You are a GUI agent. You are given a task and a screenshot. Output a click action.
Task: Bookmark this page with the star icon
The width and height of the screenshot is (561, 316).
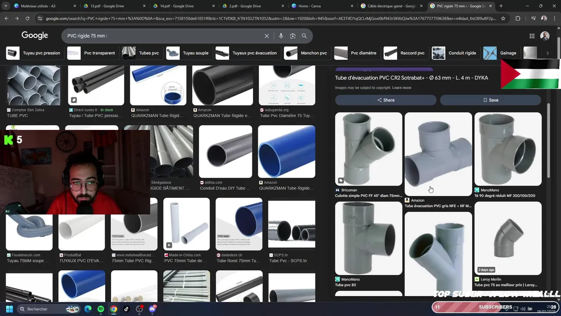[x=503, y=18]
